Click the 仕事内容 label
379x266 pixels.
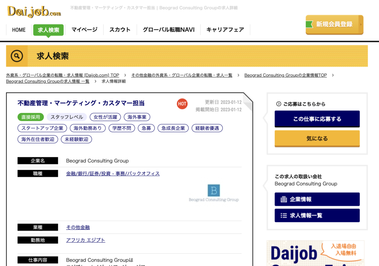[x=38, y=260]
